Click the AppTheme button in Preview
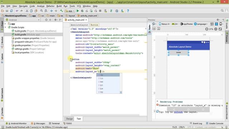Image resolution: width=229 pixels, height=129 pixels. [x=186, y=24]
